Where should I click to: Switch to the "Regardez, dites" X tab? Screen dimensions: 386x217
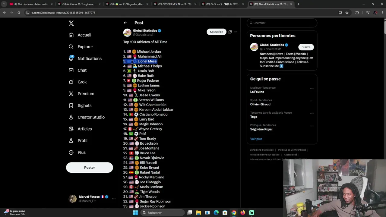coord(127,4)
